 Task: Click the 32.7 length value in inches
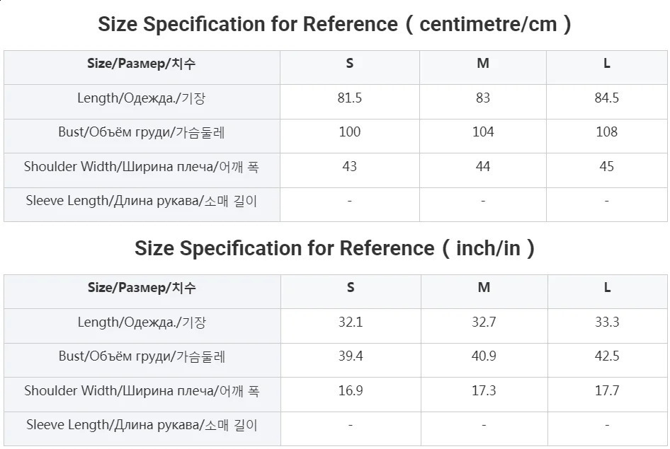click(484, 322)
